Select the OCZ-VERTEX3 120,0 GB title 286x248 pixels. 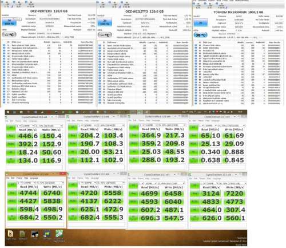(49, 11)
